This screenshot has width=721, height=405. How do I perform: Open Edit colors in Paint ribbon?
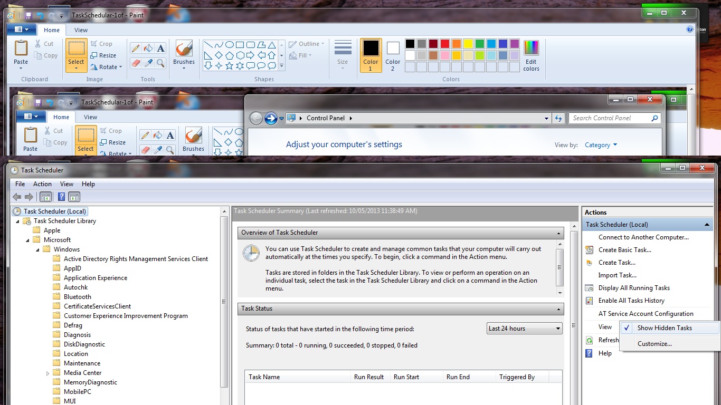pos(531,56)
